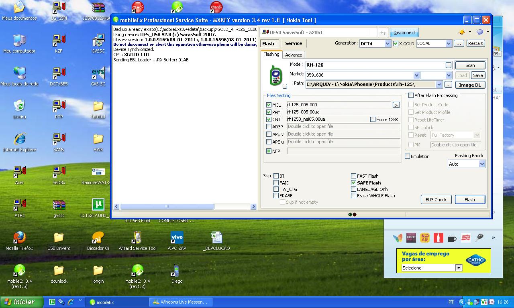Expand the Path dropdown arrow
The height and width of the screenshot is (308, 514).
tap(439, 85)
